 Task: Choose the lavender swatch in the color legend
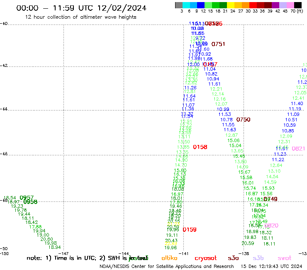pos(283,5)
